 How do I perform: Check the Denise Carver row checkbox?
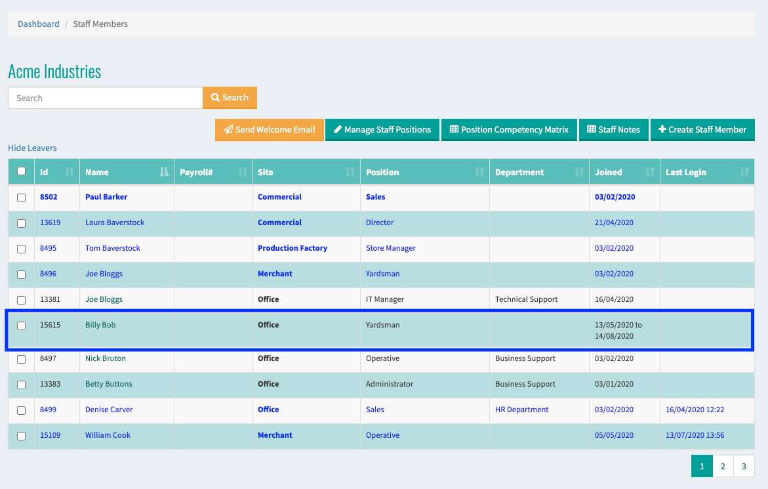21,410
